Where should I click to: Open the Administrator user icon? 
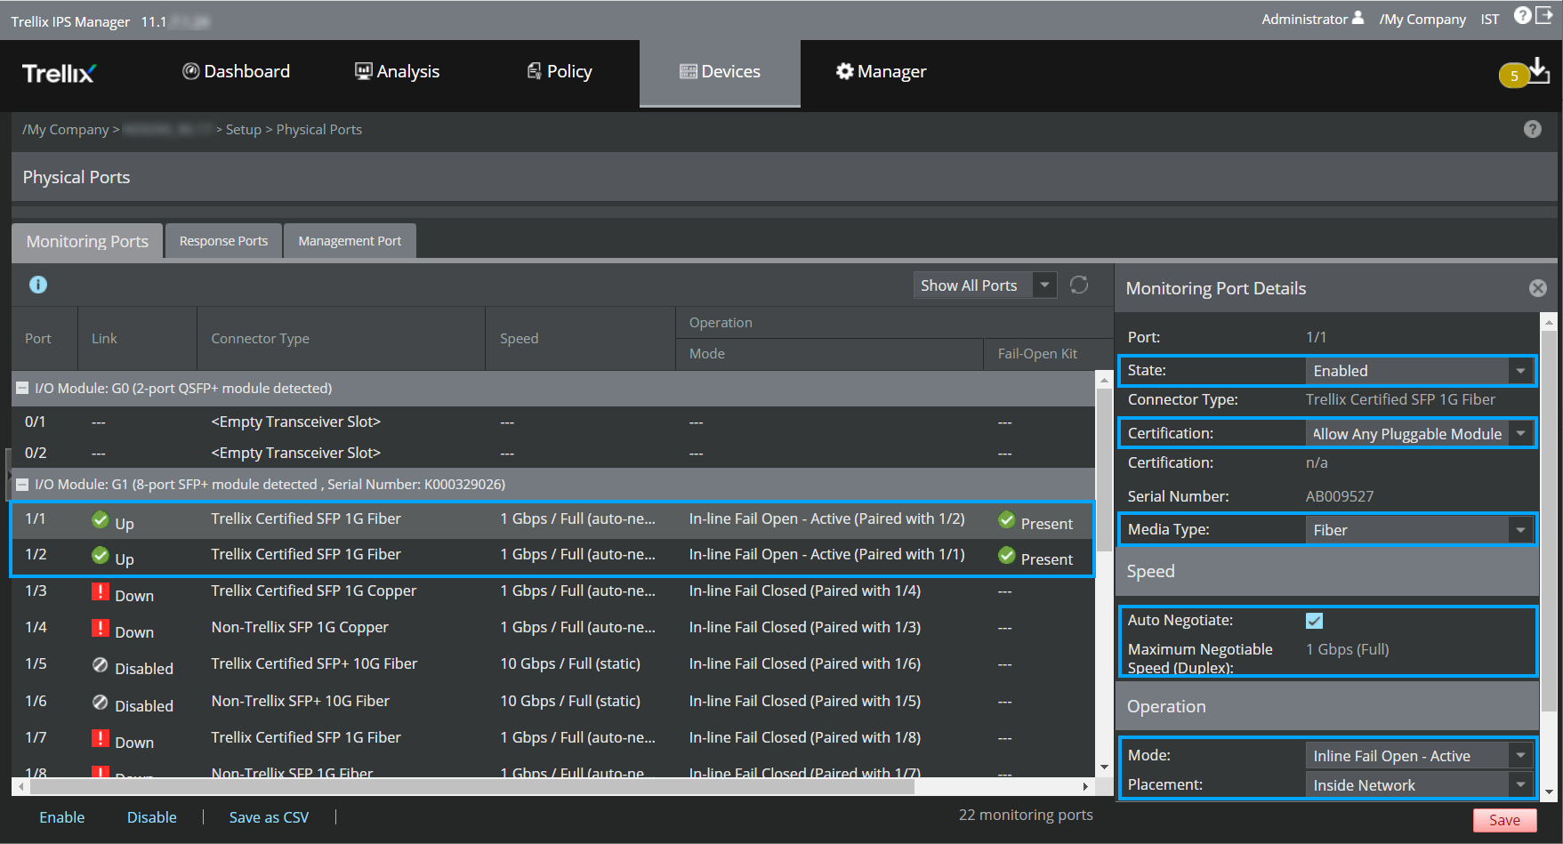tap(1358, 18)
